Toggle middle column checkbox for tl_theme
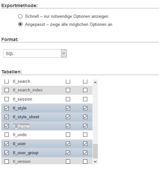 pyautogui.click(x=68, y=126)
